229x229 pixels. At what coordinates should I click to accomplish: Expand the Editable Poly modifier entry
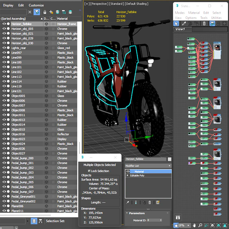[x=128, y=176]
